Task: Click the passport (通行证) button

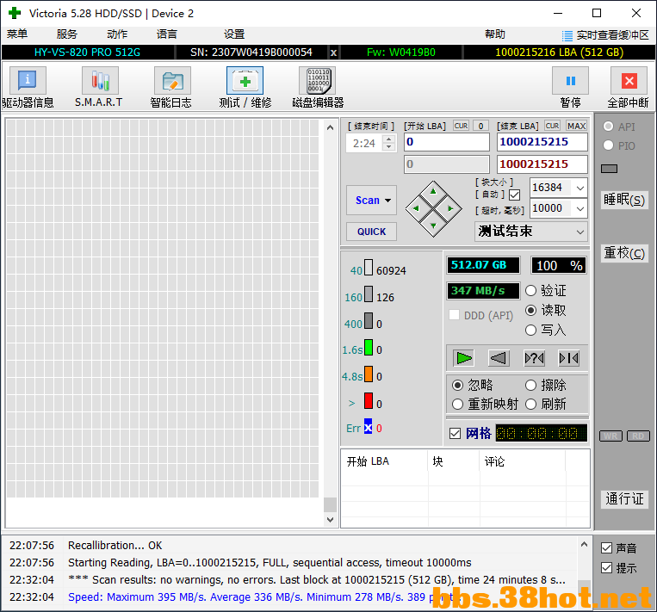Action: click(624, 498)
